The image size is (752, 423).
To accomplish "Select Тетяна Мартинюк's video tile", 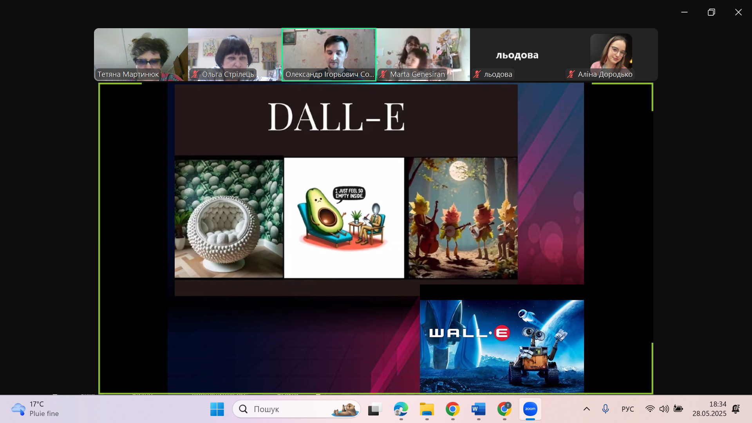I will [141, 54].
